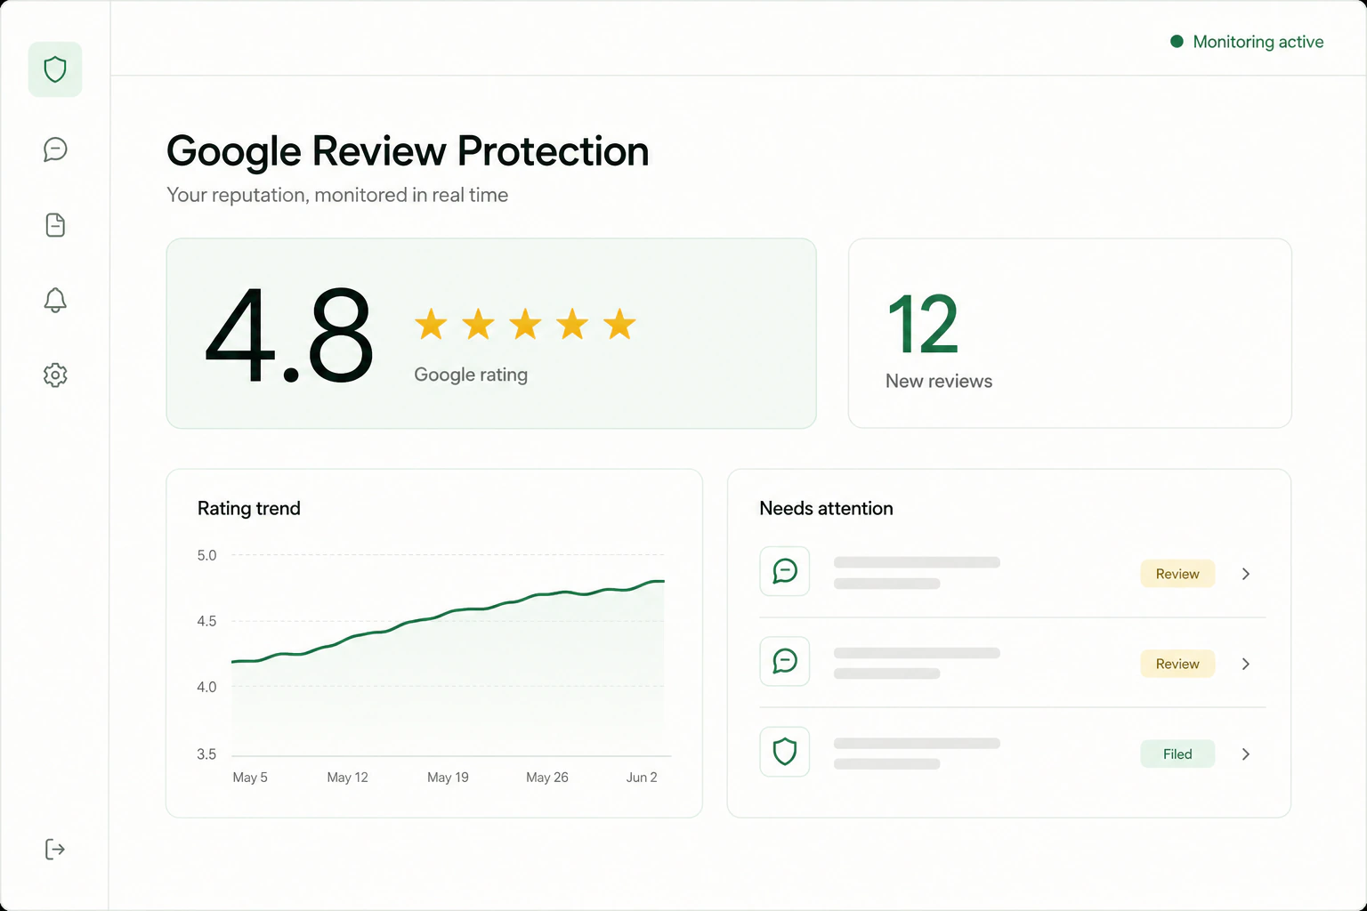The width and height of the screenshot is (1367, 911).
Task: Click the Google Review Protection title
Action: [x=408, y=151]
